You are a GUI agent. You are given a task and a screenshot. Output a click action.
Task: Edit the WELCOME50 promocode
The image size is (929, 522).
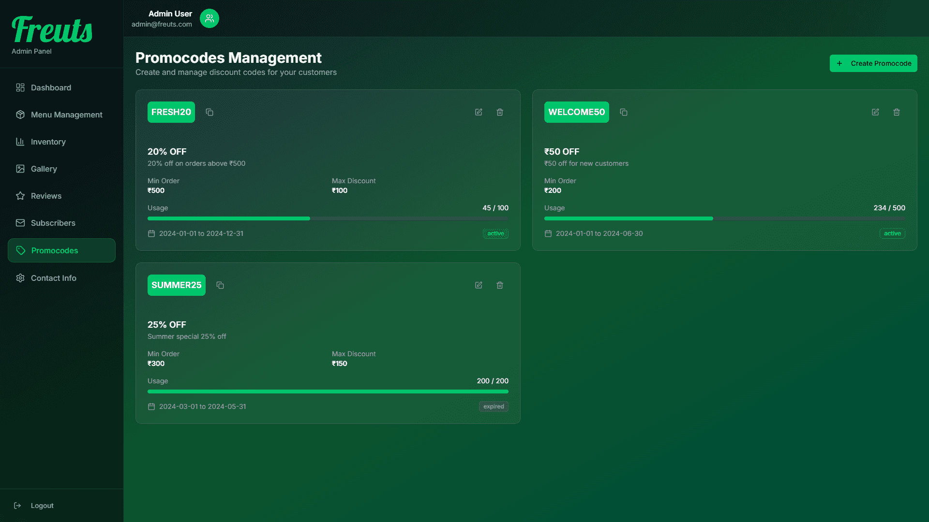(875, 112)
